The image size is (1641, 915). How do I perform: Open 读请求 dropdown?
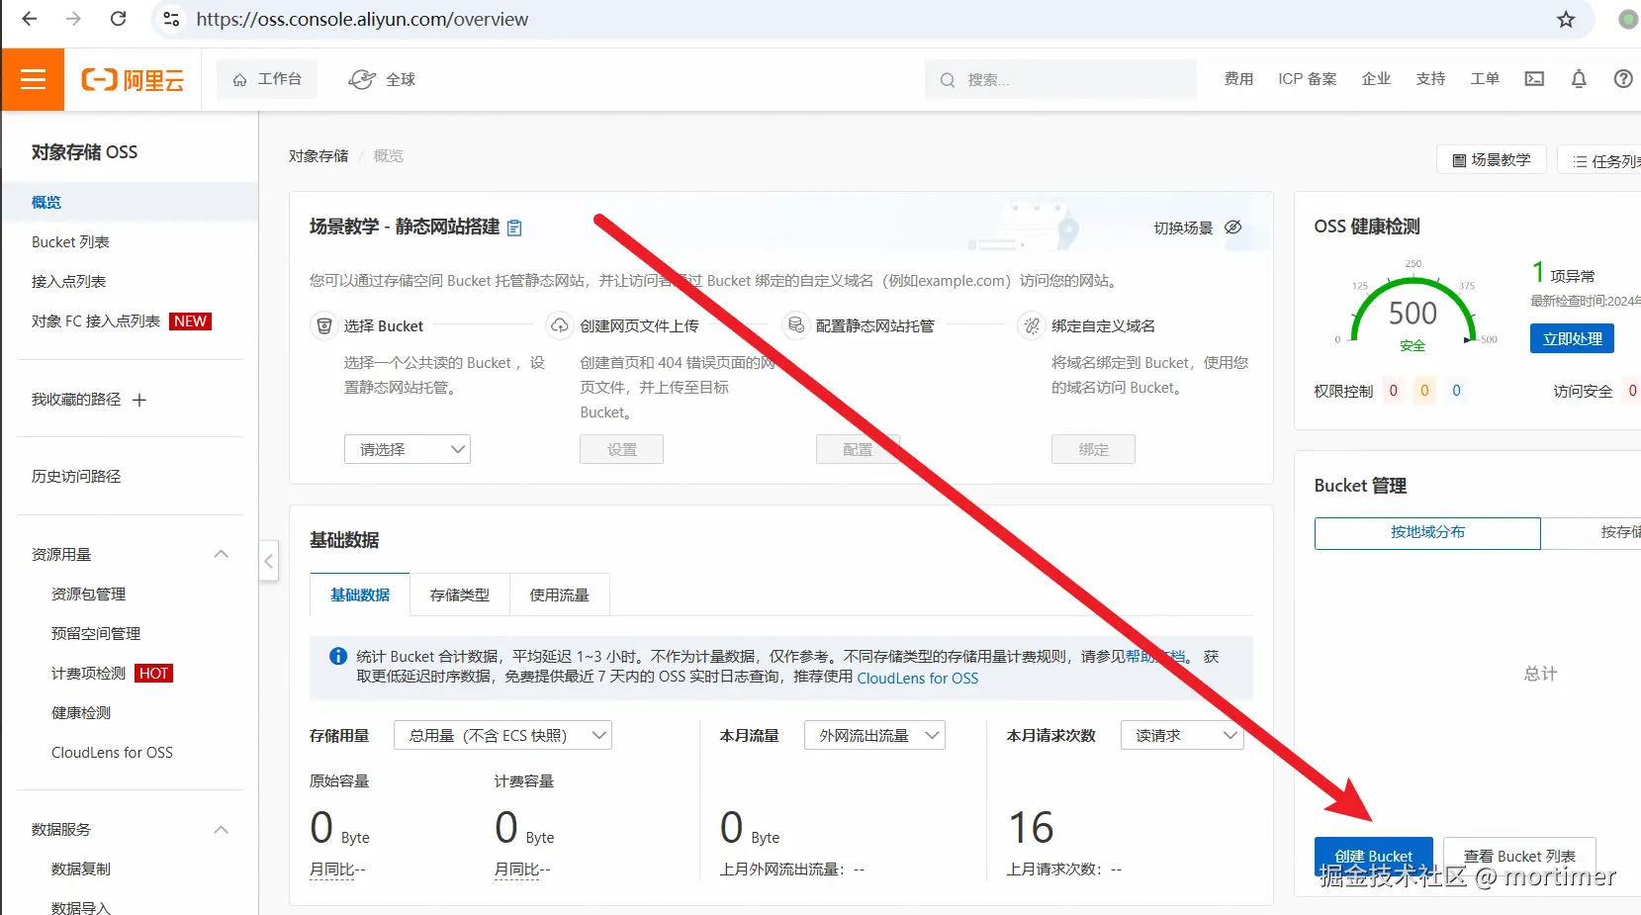(x=1182, y=735)
